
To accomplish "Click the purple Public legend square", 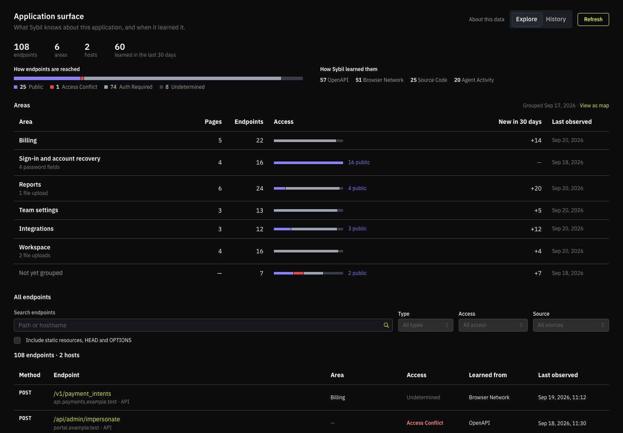I will [x=16, y=87].
